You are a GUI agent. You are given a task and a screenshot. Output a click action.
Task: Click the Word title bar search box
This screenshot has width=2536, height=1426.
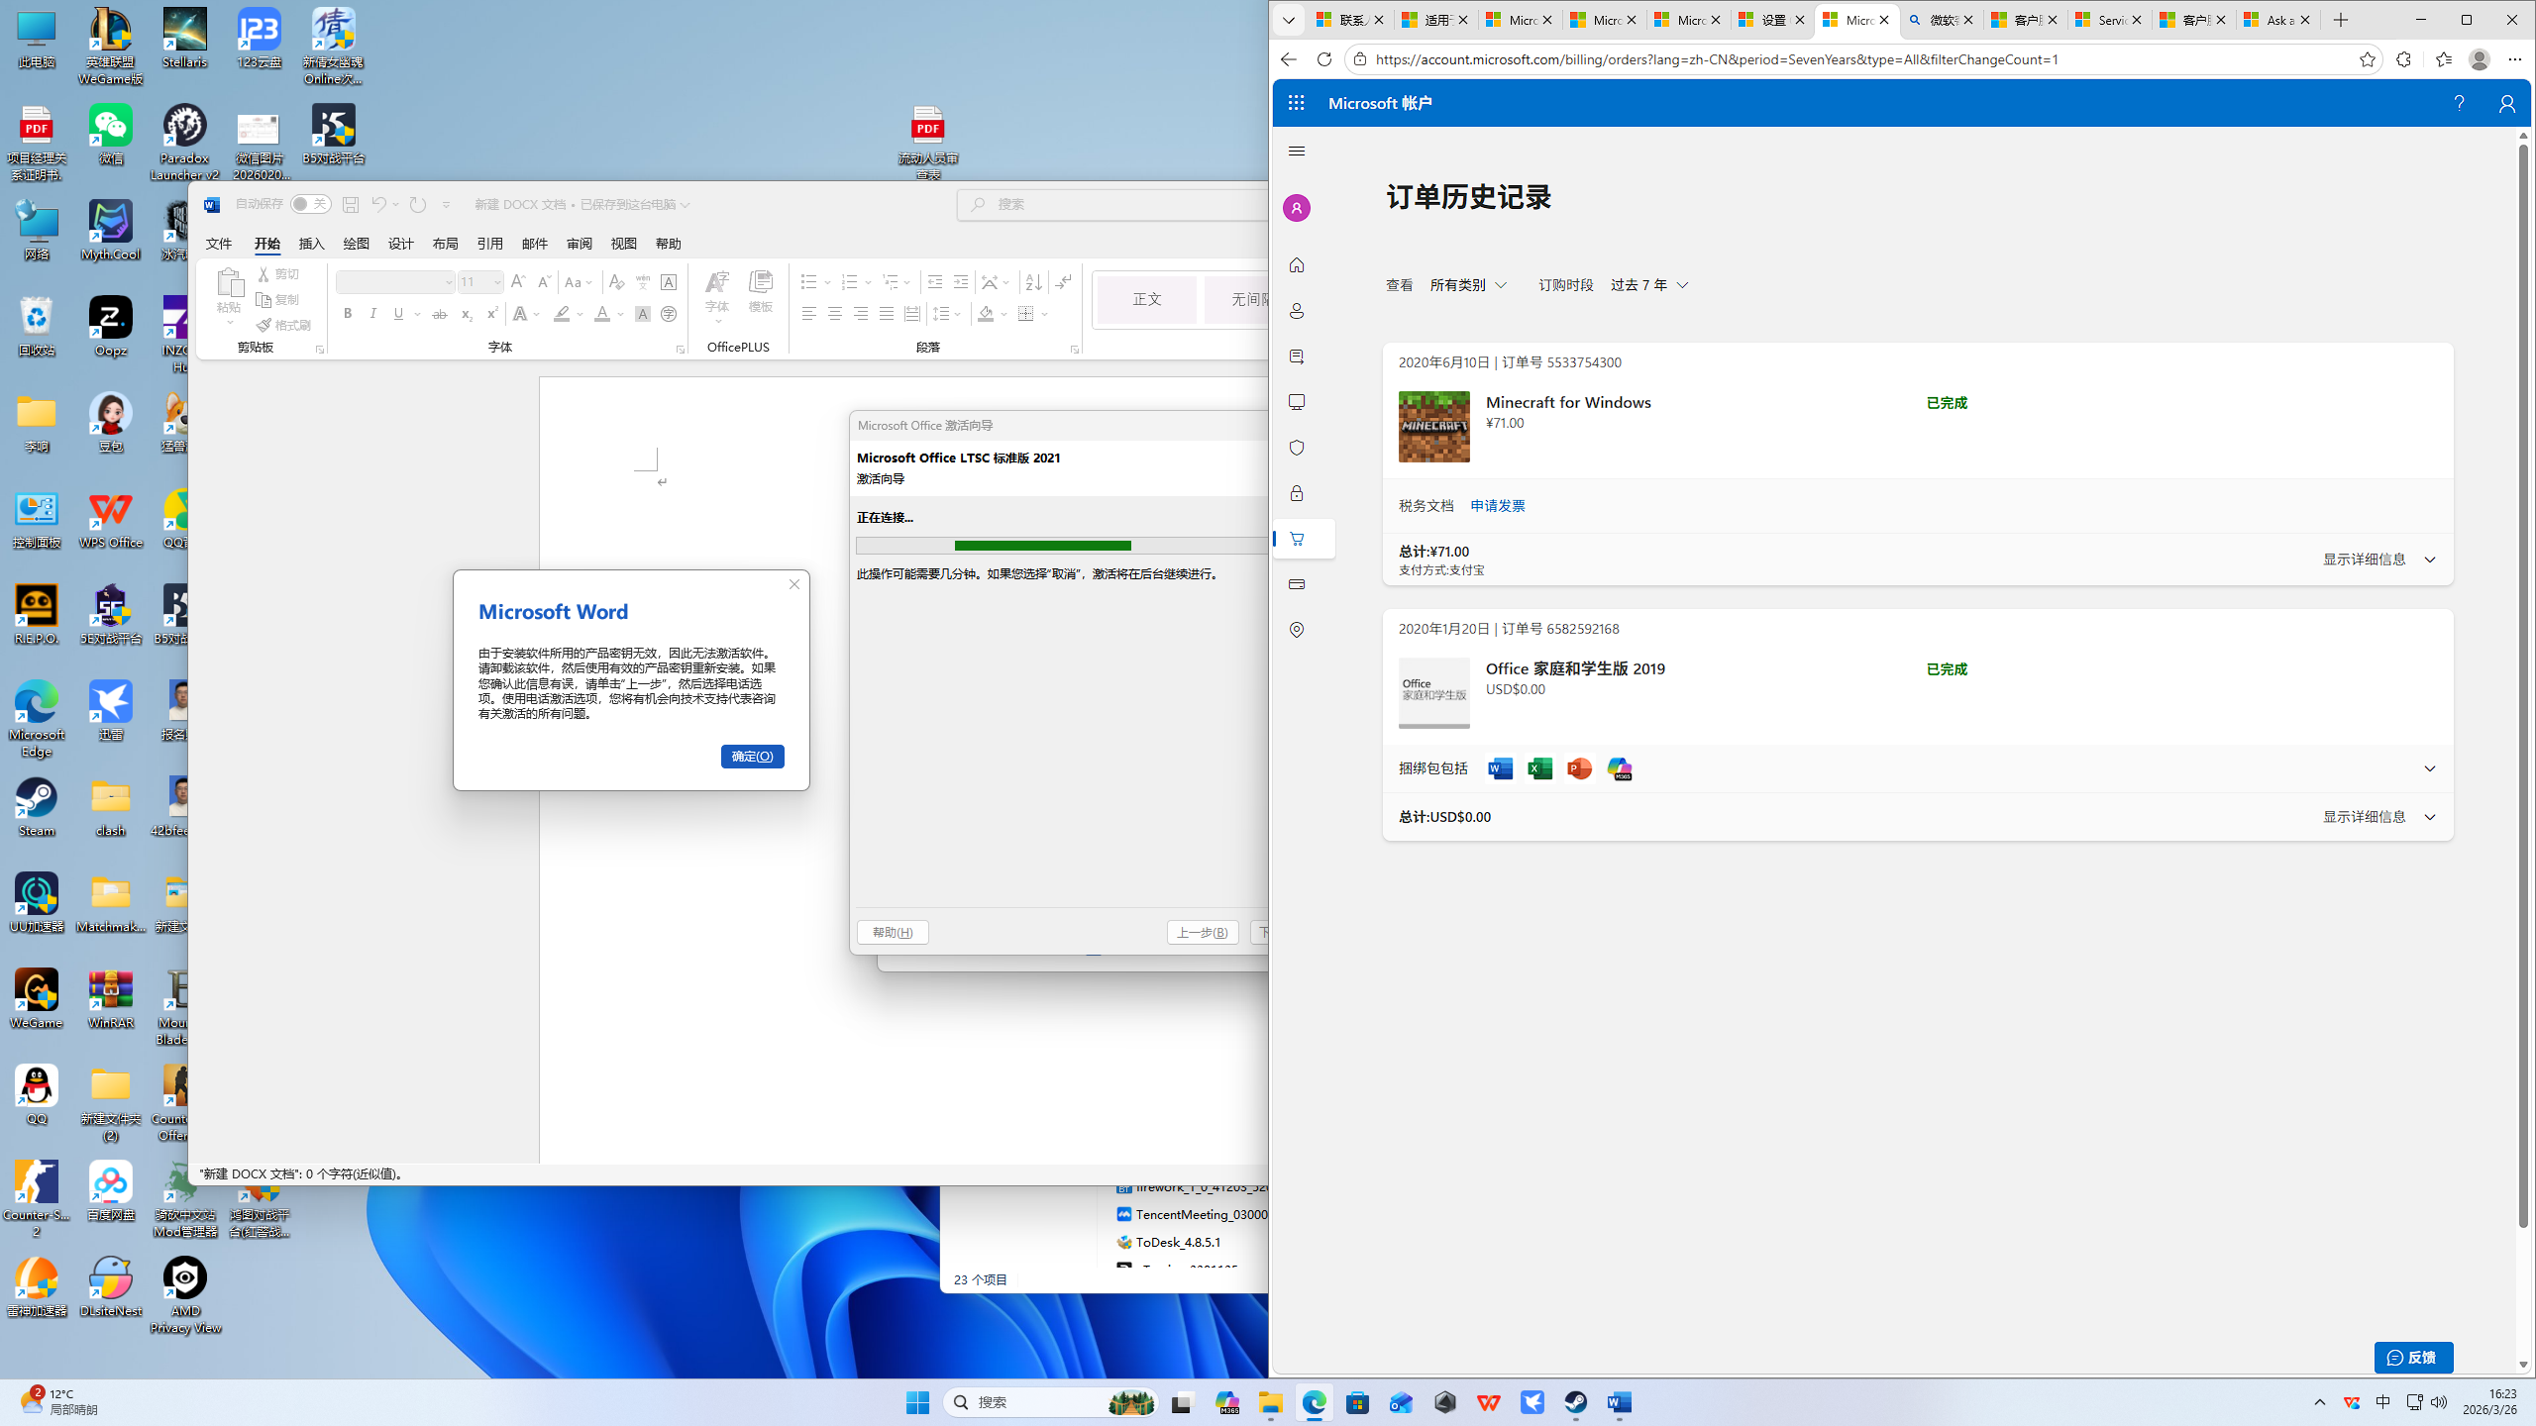click(x=1112, y=205)
